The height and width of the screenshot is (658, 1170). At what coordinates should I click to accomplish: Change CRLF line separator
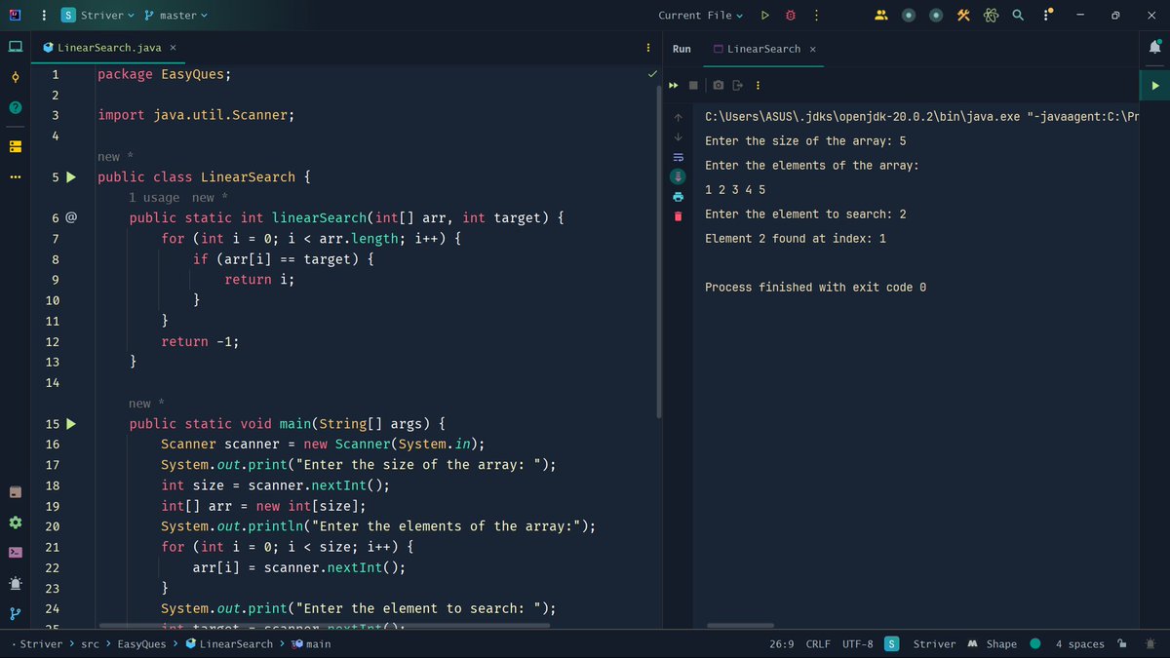pos(818,643)
